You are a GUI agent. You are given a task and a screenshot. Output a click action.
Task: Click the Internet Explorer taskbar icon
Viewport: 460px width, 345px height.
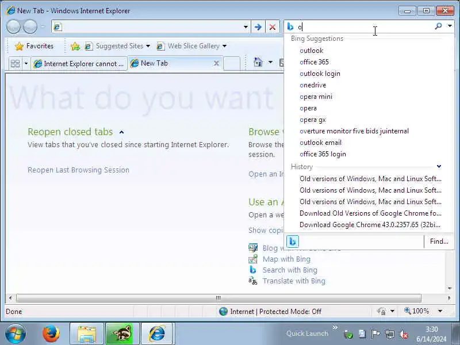[157, 334]
